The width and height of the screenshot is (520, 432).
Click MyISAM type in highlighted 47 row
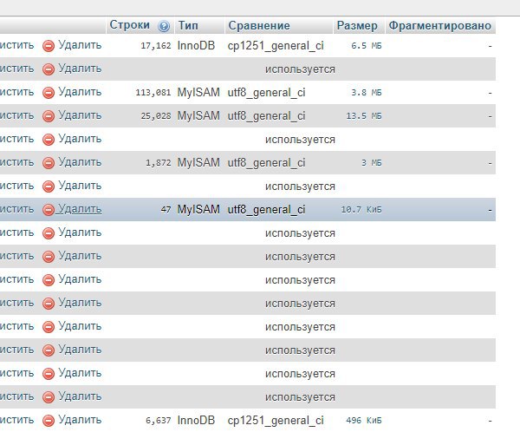[x=198, y=210]
